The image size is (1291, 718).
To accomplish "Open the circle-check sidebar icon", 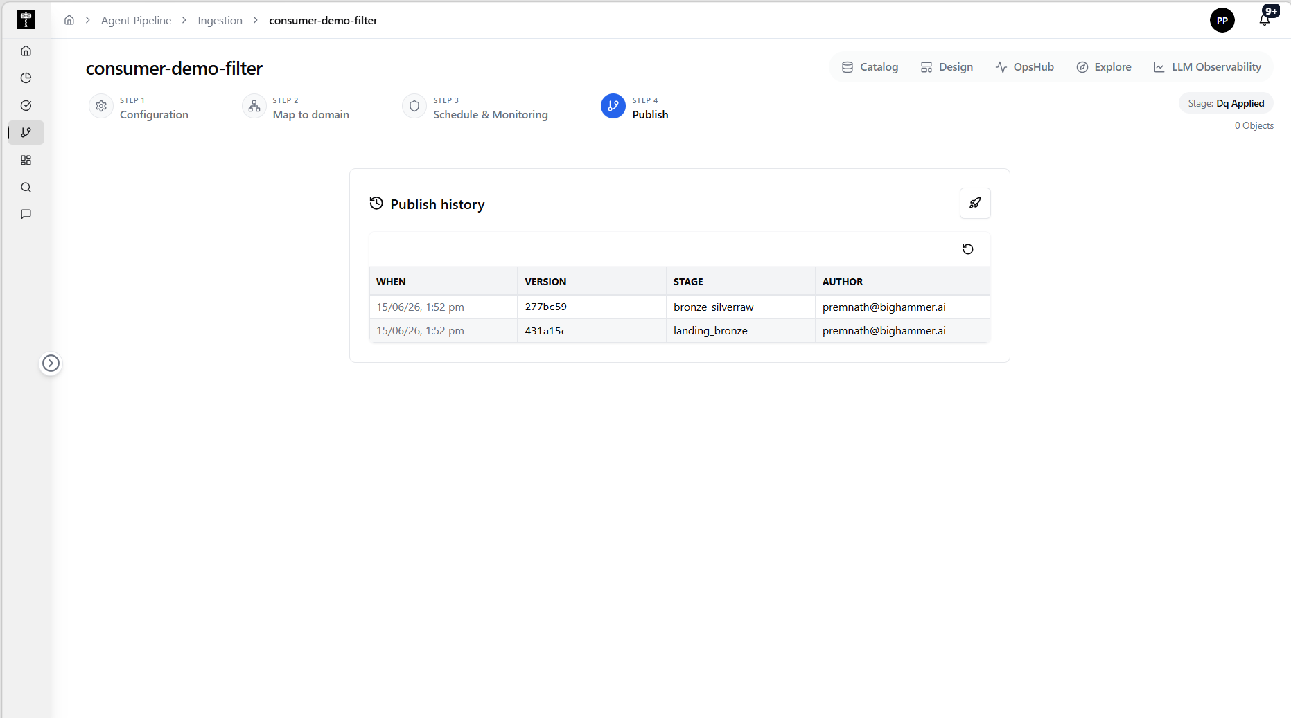I will pyautogui.click(x=26, y=105).
